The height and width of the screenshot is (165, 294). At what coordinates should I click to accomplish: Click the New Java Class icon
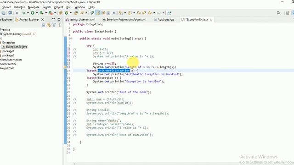point(67,13)
